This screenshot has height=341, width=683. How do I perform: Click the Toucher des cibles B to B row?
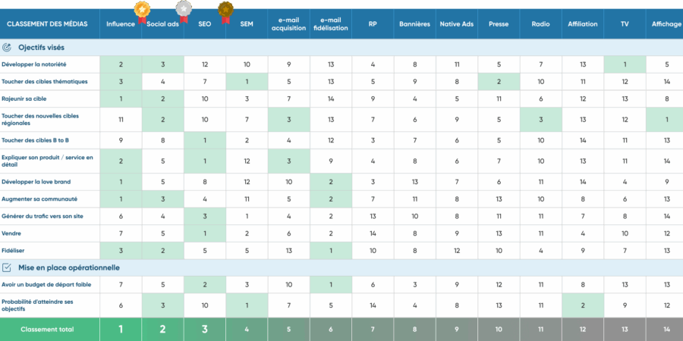coord(36,140)
